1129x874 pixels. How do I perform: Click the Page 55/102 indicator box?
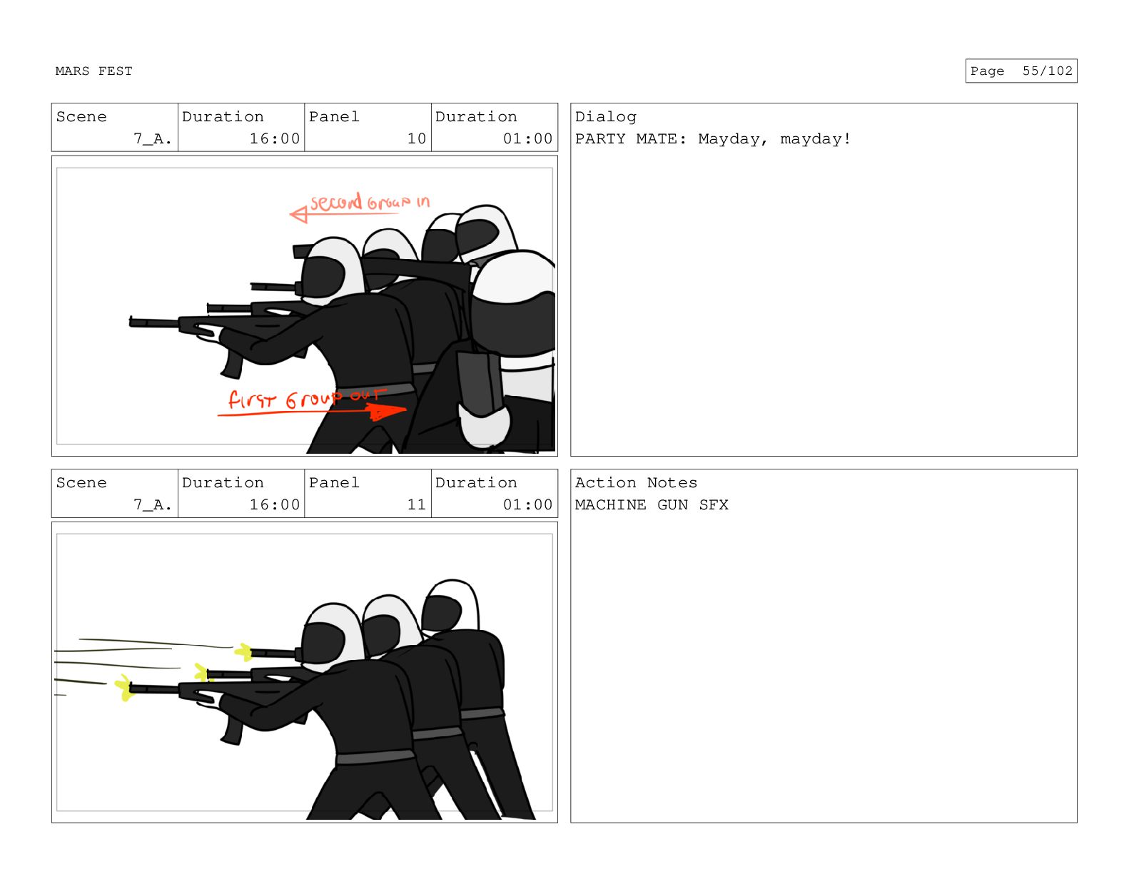click(1021, 71)
